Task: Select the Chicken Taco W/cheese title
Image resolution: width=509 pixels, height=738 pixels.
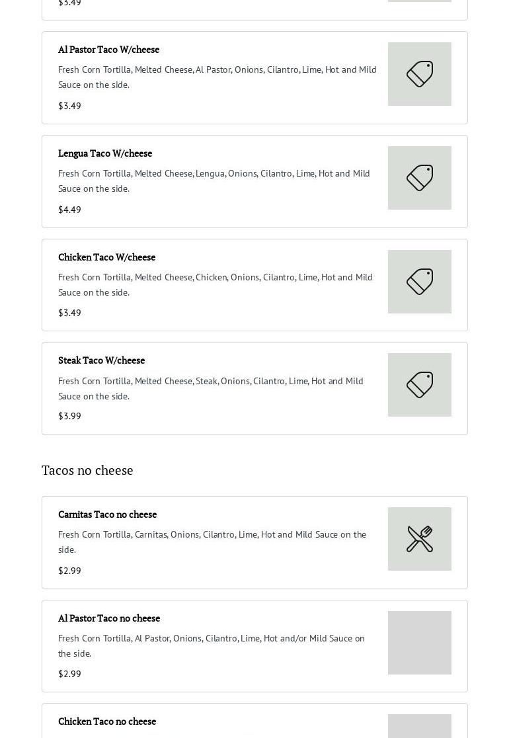Action: pos(106,257)
